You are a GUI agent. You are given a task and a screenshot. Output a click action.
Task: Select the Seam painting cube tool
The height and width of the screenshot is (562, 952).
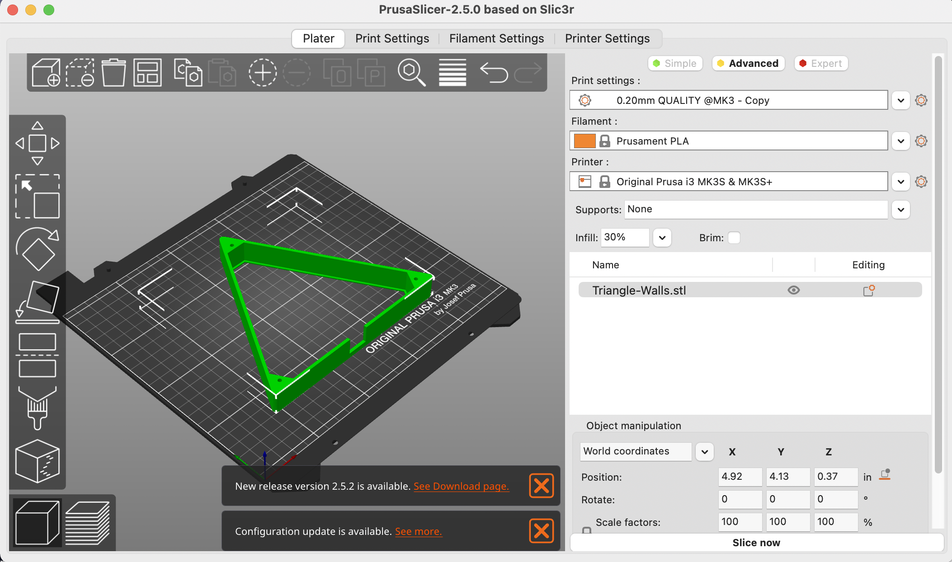[38, 461]
